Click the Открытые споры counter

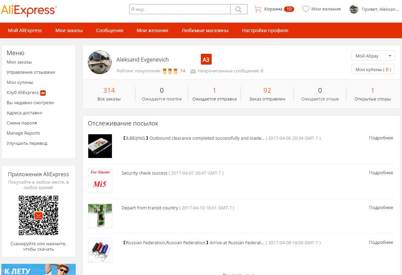click(x=373, y=94)
